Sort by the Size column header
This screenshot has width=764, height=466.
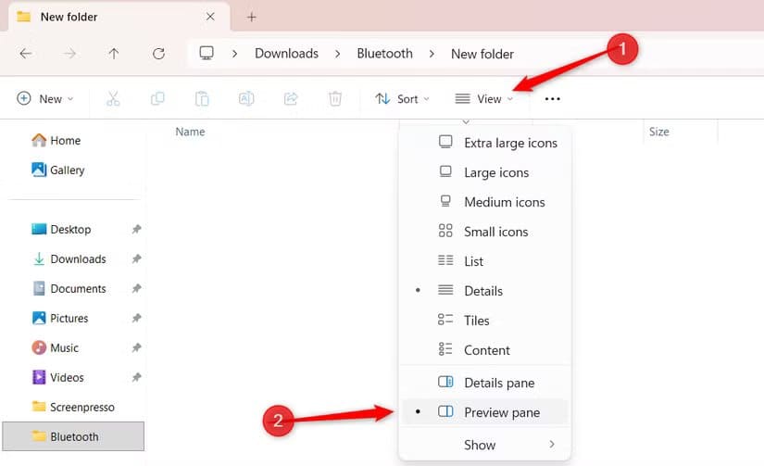[x=658, y=132]
